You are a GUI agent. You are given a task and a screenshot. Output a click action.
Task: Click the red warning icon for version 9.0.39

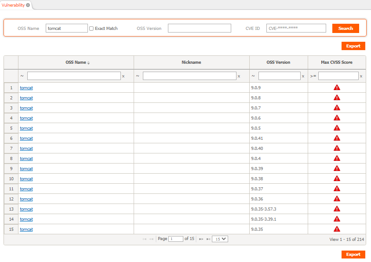click(x=337, y=168)
